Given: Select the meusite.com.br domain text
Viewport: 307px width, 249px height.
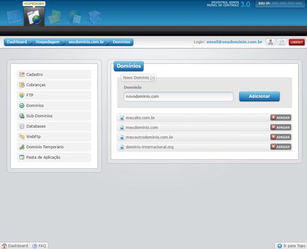Looking at the screenshot, I should pos(140,118).
